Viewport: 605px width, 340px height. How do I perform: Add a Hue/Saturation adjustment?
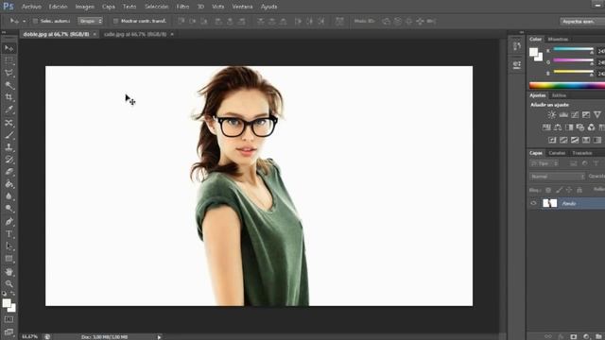[x=546, y=127]
